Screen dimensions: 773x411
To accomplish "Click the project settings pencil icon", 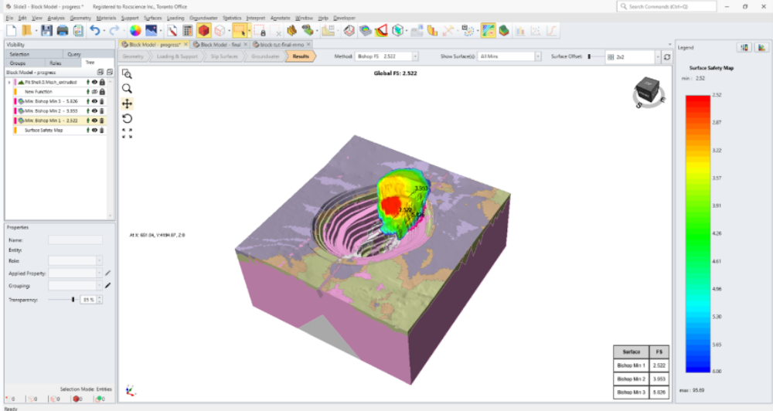I will [x=172, y=31].
